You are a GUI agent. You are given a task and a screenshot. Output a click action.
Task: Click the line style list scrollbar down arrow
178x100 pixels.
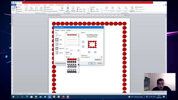pos(78,45)
